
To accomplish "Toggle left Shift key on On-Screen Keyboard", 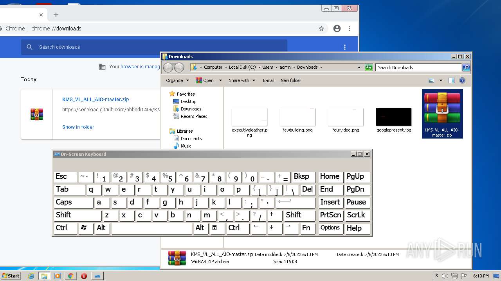I will coord(77,215).
